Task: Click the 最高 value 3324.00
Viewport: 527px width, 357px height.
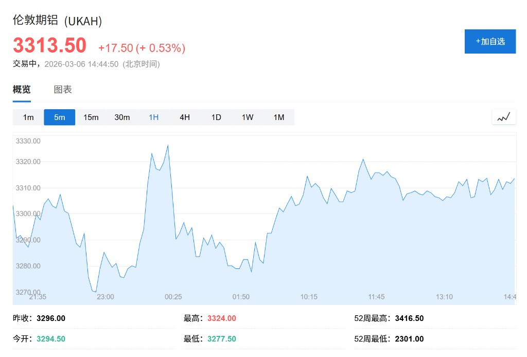Action: coord(222,318)
